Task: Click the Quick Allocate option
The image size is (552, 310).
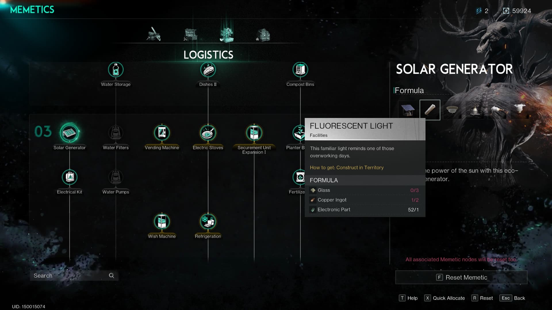Action: pyautogui.click(x=448, y=298)
